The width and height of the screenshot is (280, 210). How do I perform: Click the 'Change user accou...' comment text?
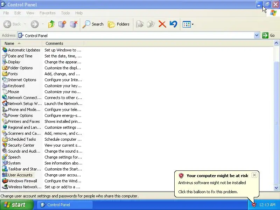[x=63, y=175]
